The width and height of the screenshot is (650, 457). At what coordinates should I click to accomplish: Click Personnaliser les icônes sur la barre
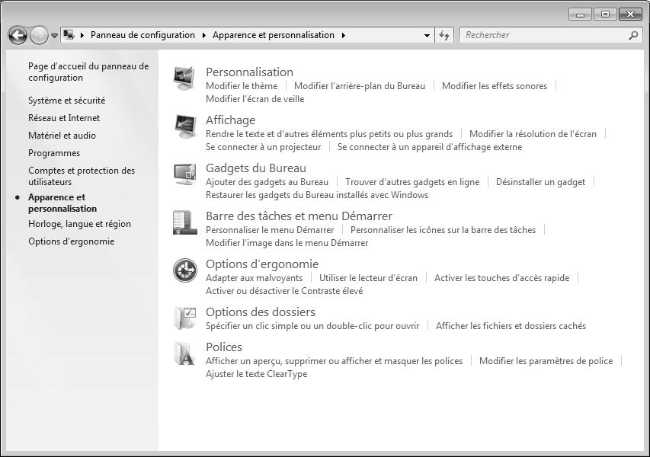click(443, 230)
